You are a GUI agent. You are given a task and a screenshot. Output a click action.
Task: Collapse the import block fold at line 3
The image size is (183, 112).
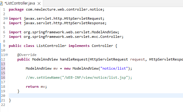[x=7, y=18]
